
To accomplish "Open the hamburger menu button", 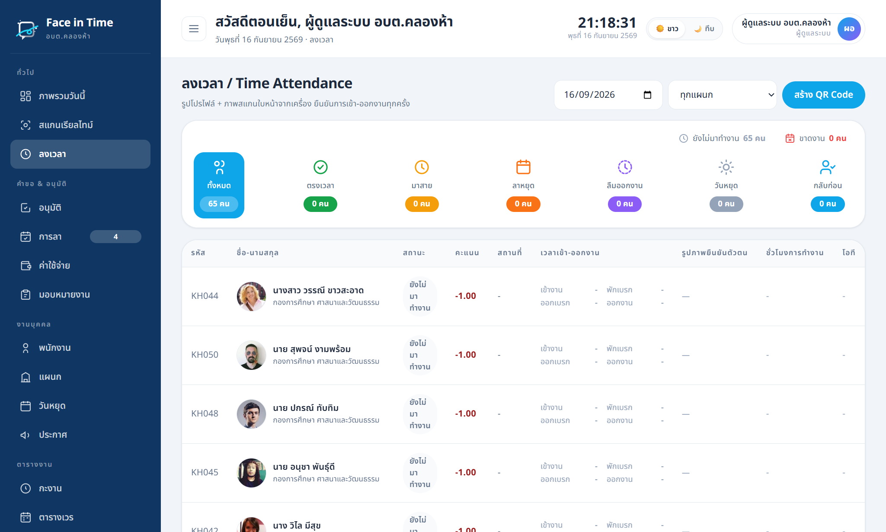I will pos(194,29).
